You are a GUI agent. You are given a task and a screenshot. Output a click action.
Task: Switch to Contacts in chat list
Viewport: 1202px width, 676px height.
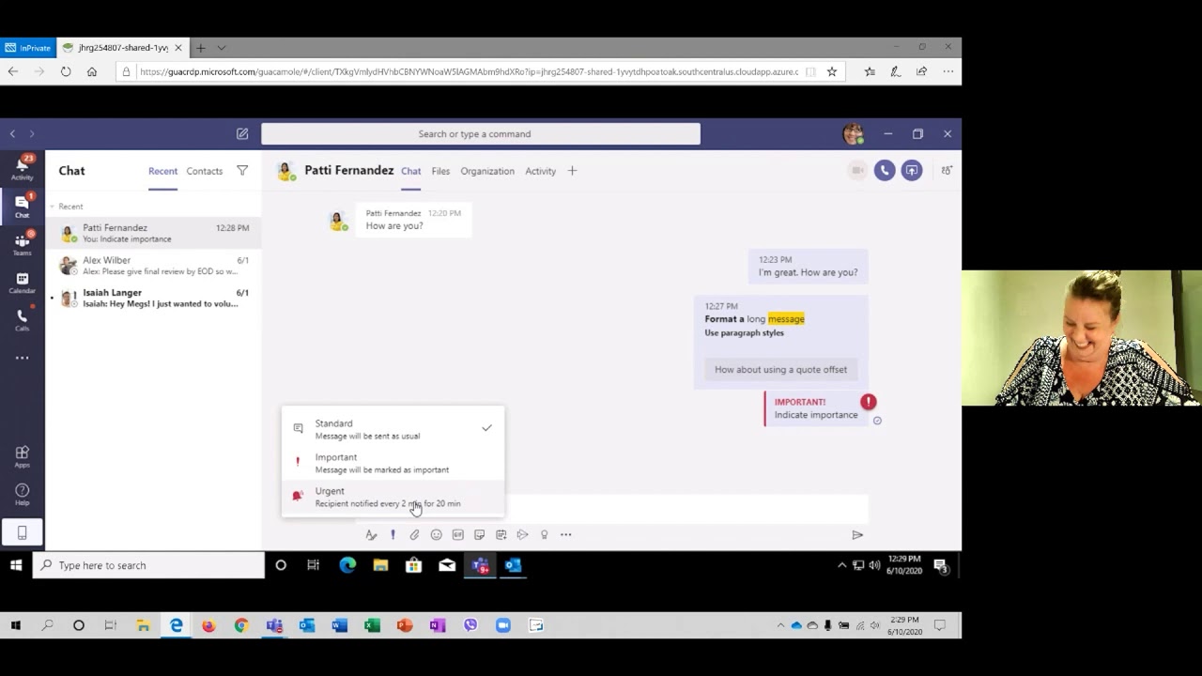point(204,171)
